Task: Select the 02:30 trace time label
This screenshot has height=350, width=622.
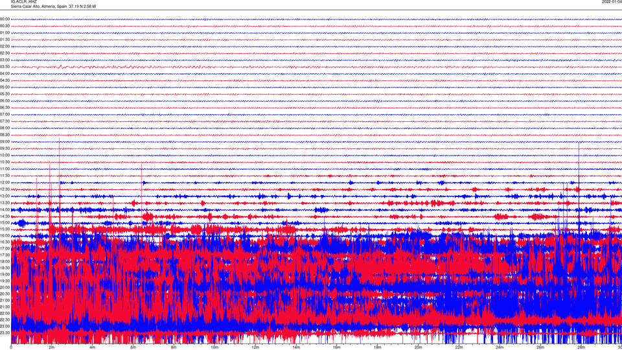Action: pos(5,52)
